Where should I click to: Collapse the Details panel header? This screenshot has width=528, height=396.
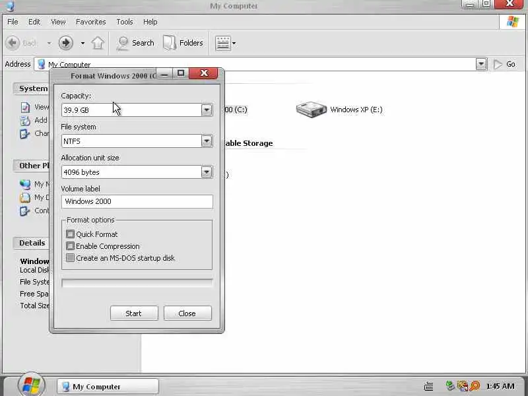coord(32,243)
